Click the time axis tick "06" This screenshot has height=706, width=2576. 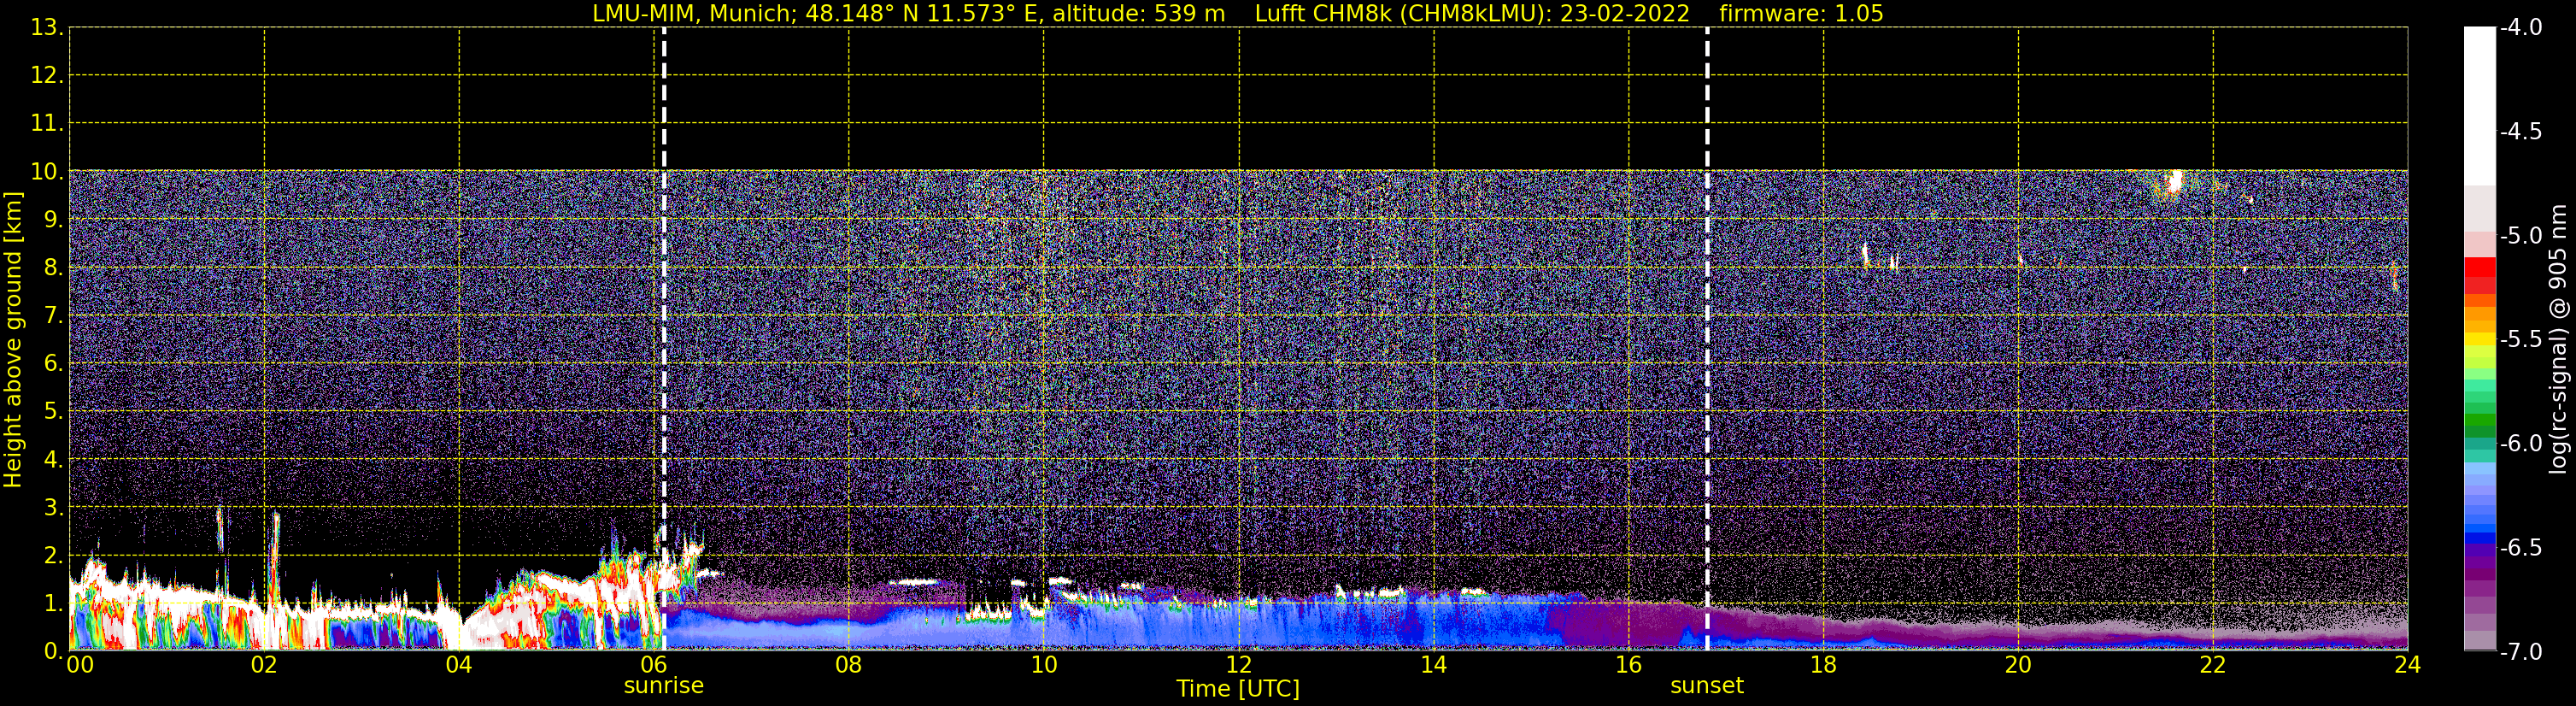pyautogui.click(x=654, y=665)
